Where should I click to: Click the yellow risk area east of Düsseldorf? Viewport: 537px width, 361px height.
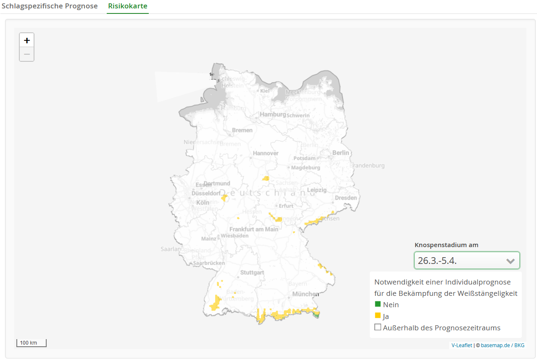pyautogui.click(x=224, y=198)
